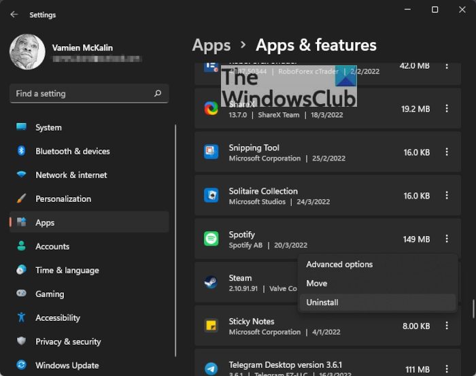Open three-dot menu for Solitaire Collection
The height and width of the screenshot is (376, 476).
click(447, 196)
